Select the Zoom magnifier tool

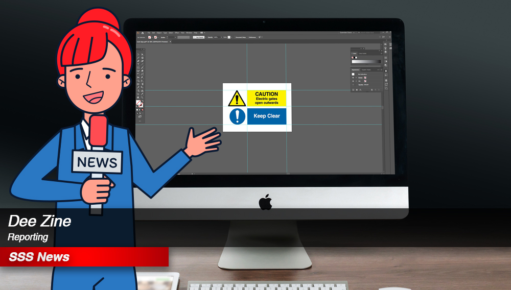coord(142,98)
